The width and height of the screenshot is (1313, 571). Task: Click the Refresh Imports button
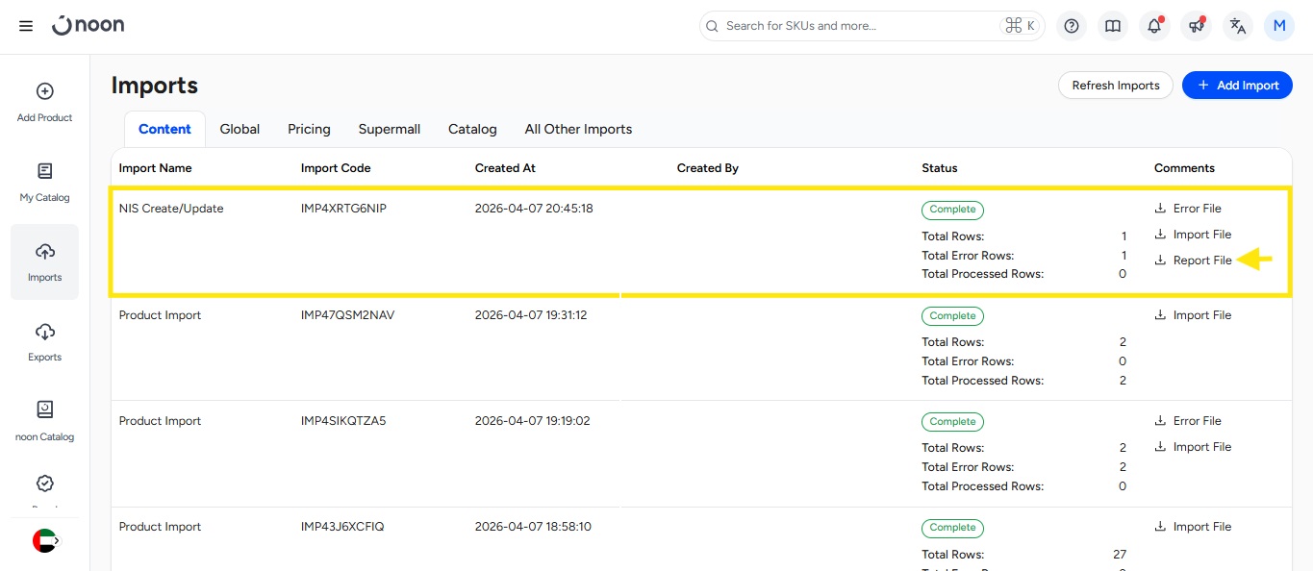click(1116, 86)
